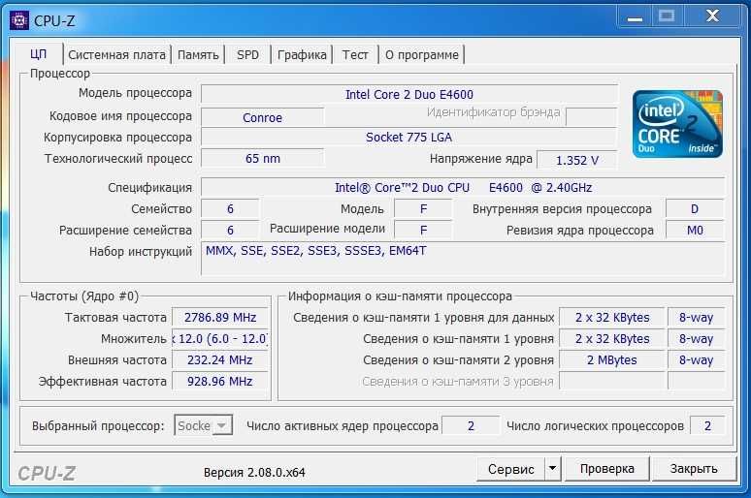Select the 1.352 V core voltage value
The image size is (751, 498).
(x=577, y=160)
